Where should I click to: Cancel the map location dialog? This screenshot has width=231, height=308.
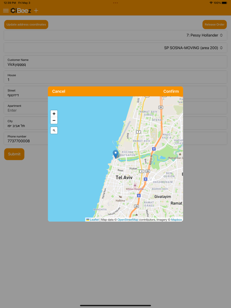pyautogui.click(x=59, y=91)
